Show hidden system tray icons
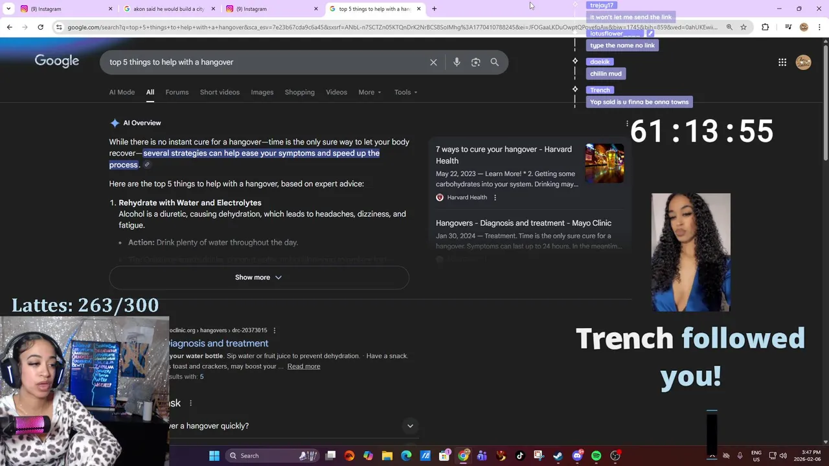The width and height of the screenshot is (829, 466). [712, 456]
